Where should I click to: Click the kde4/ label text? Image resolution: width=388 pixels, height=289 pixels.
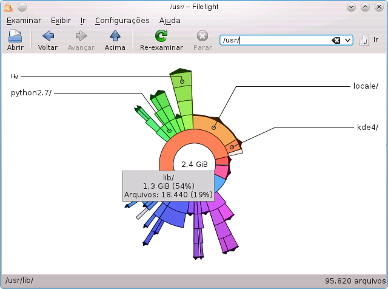(x=367, y=127)
